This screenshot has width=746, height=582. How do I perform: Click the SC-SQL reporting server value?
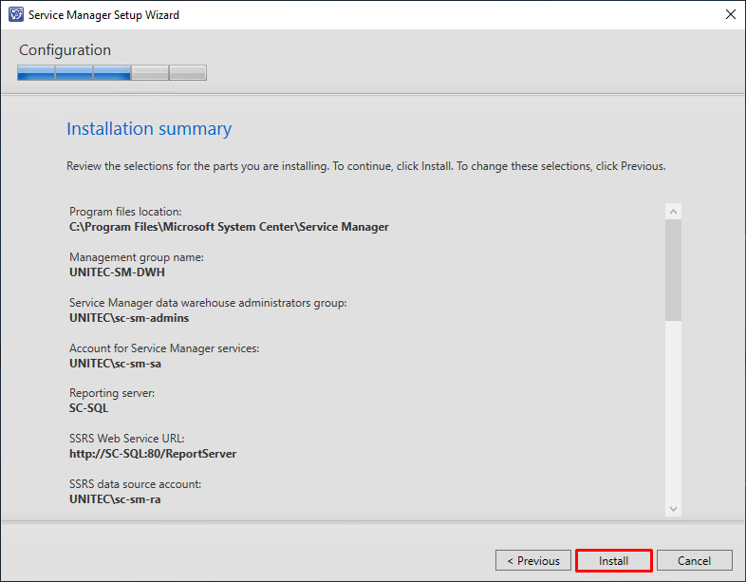[88, 408]
